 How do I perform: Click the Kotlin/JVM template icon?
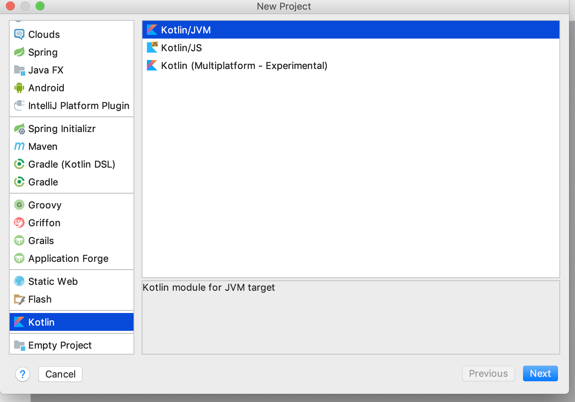[x=152, y=30]
